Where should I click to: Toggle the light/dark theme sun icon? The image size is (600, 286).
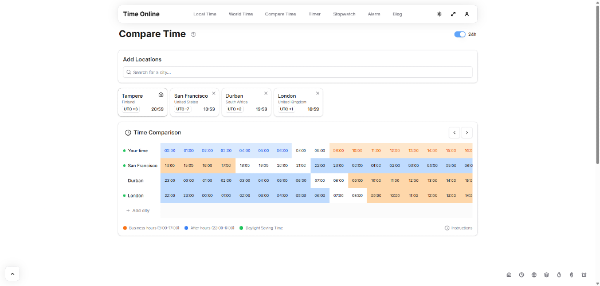(x=439, y=14)
